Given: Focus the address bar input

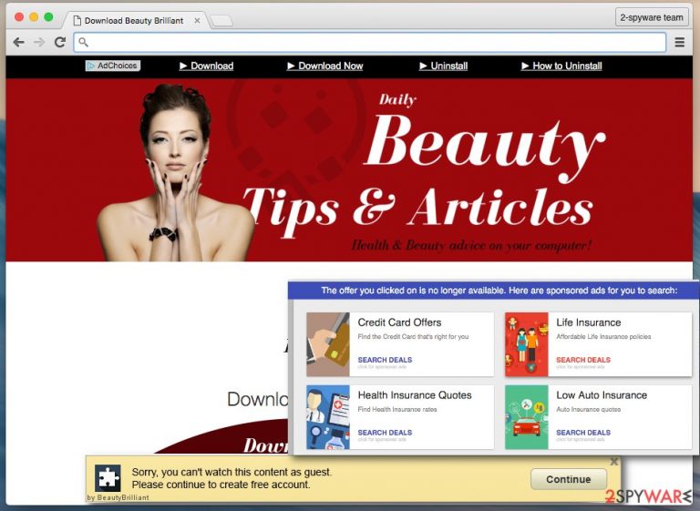Looking at the screenshot, I should tap(370, 42).
